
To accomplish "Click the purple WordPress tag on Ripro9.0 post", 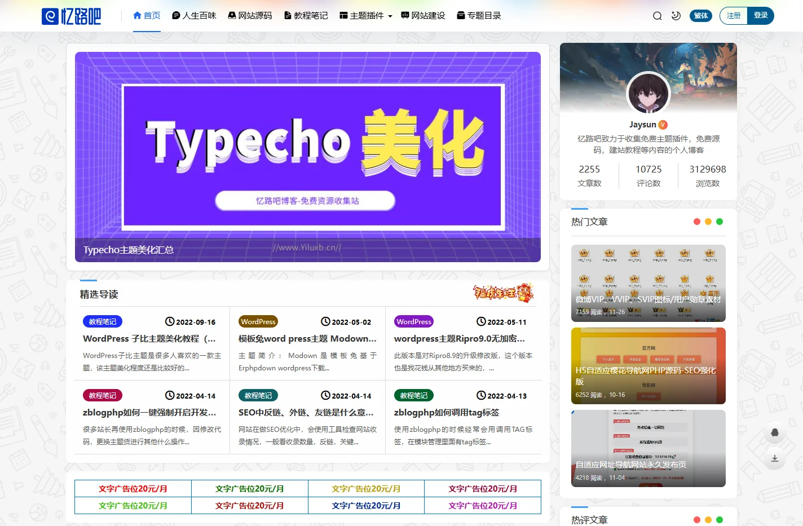I will click(x=414, y=321).
